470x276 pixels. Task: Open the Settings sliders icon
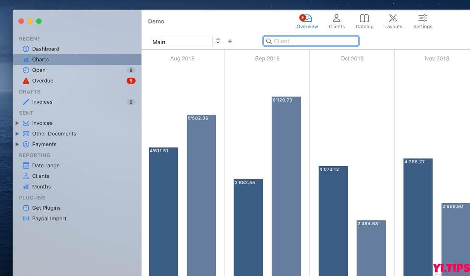click(422, 18)
